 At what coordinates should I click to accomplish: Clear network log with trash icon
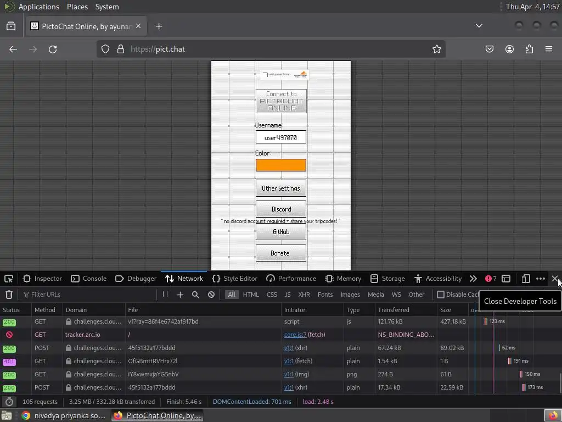9,295
